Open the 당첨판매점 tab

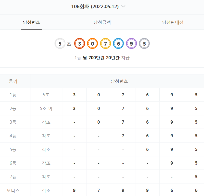[x=173, y=22]
